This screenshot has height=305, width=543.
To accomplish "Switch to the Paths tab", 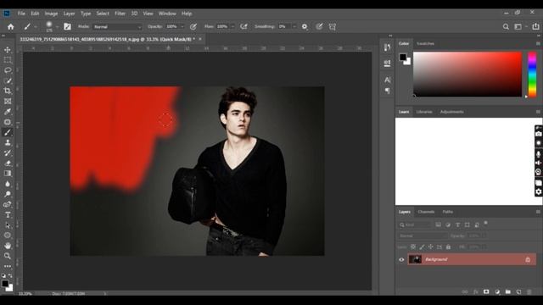I will pos(447,212).
